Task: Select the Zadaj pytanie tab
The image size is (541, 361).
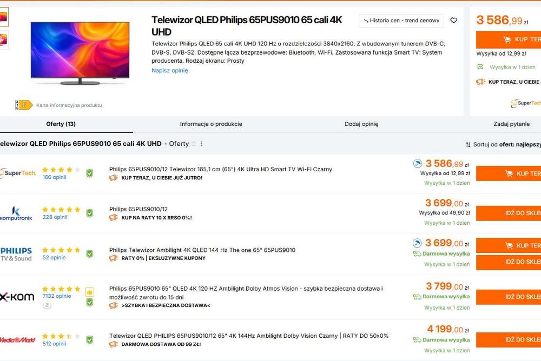Action: pyautogui.click(x=511, y=124)
